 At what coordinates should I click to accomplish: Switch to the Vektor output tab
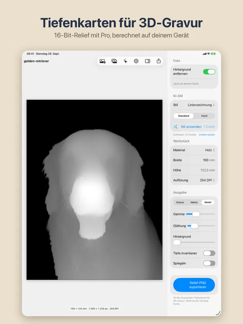pos(194,202)
